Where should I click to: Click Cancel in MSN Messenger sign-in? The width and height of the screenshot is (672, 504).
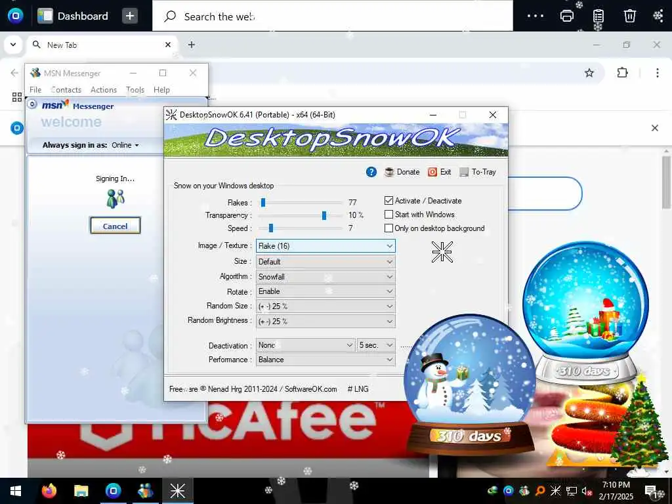point(115,226)
